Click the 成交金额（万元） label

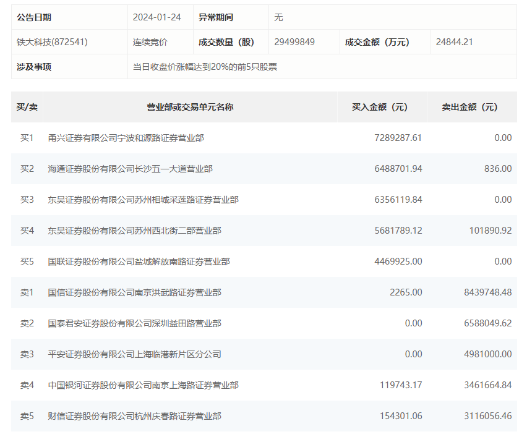tap(377, 42)
